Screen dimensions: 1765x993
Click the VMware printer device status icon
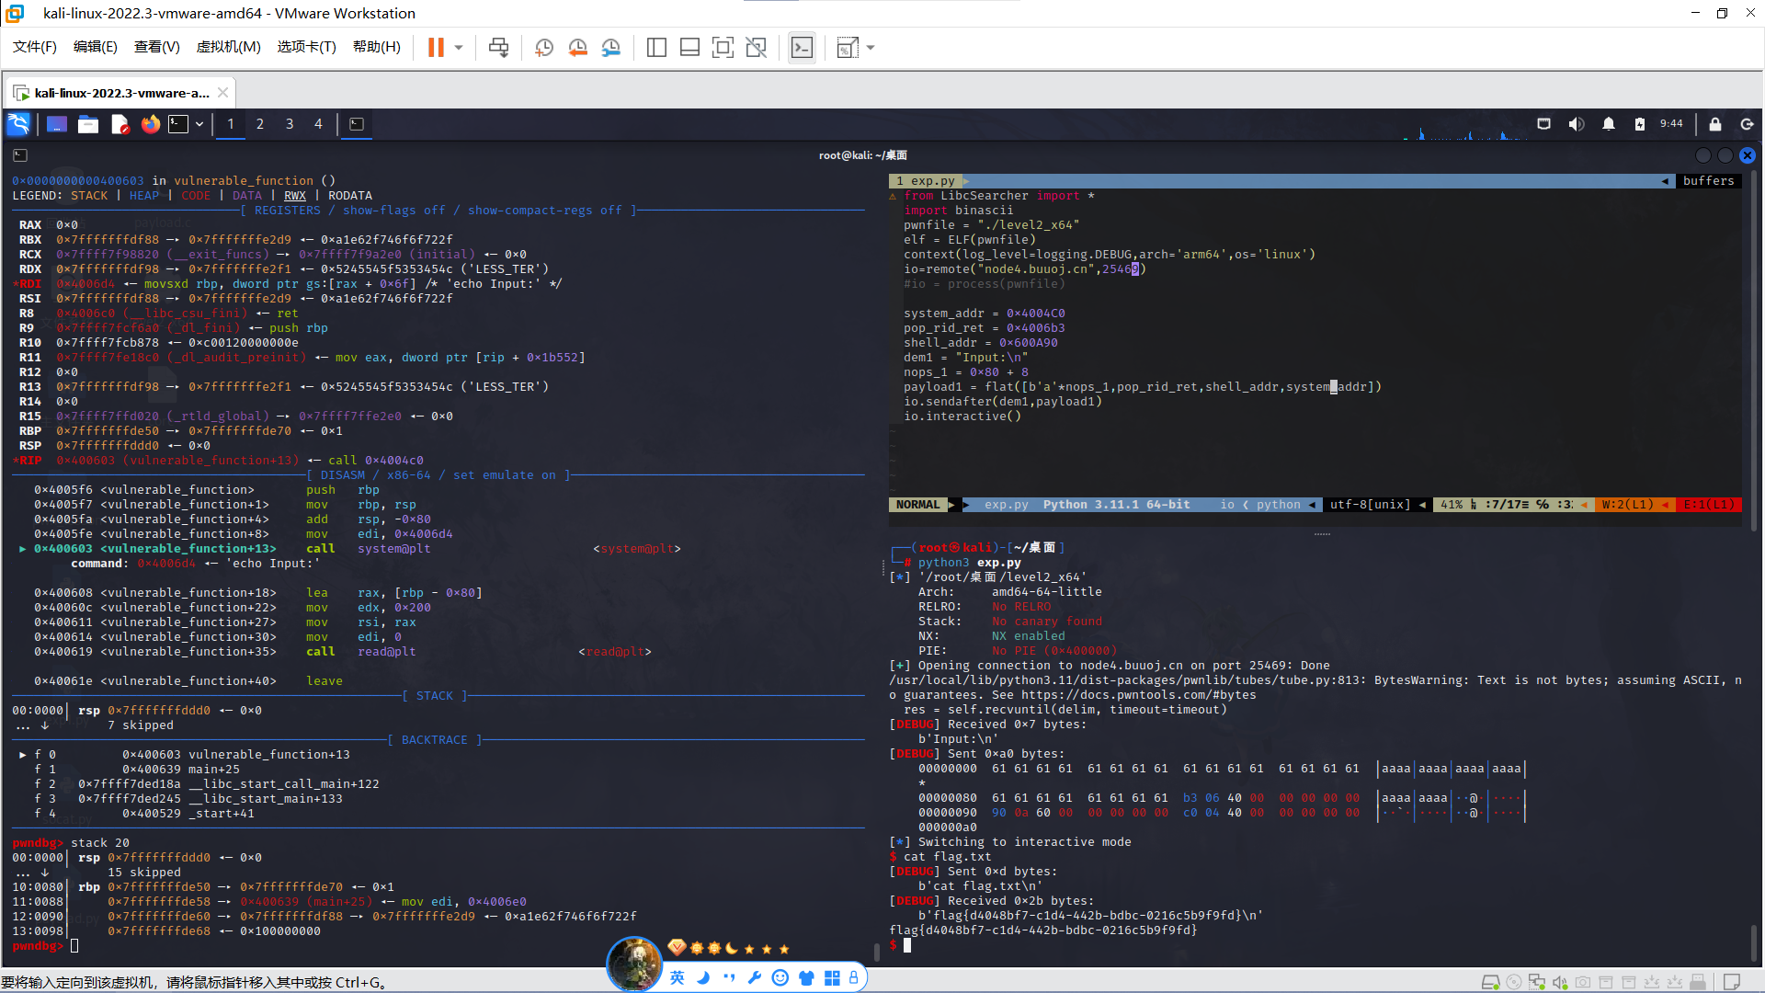[1698, 982]
